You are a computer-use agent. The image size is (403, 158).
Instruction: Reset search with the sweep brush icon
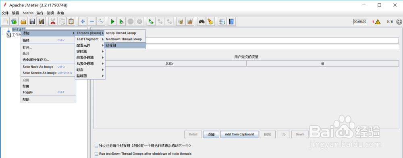[x=210, y=22]
